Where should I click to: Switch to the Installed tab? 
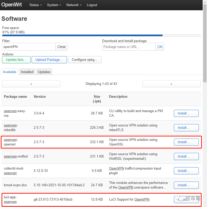[x=27, y=72]
